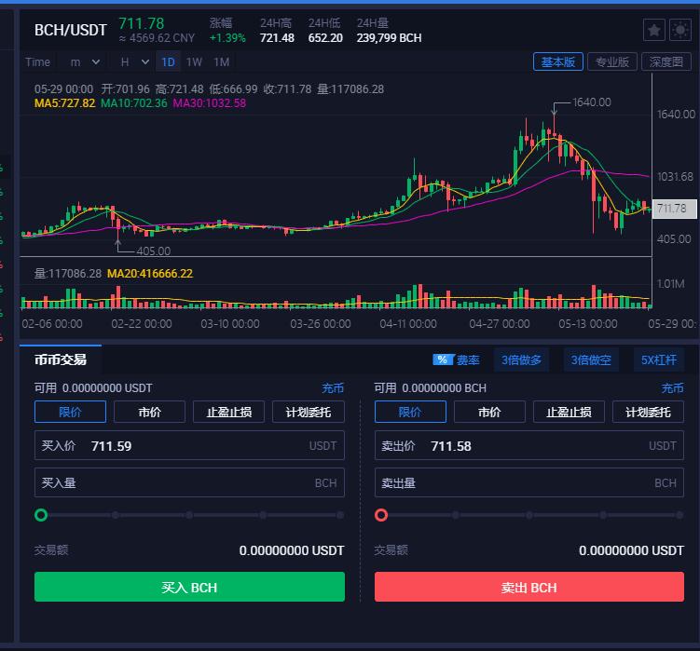Image resolution: width=700 pixels, height=651 pixels.
Task: Click the 1640.00 high price marker
Action: point(592,102)
